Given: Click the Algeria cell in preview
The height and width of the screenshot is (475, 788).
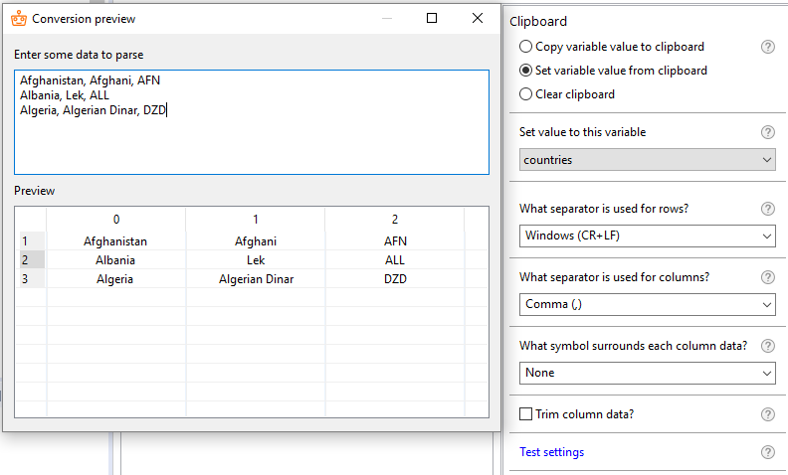Looking at the screenshot, I should pos(116,279).
